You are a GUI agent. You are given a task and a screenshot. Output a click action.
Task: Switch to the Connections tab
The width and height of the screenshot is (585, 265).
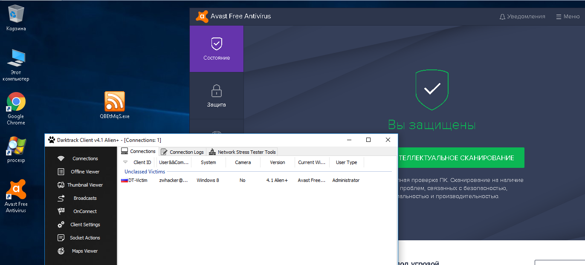pos(138,151)
